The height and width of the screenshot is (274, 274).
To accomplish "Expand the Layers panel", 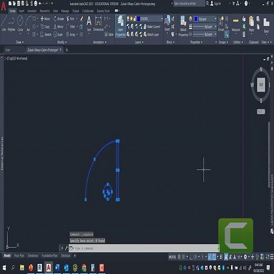I will click(x=139, y=42).
